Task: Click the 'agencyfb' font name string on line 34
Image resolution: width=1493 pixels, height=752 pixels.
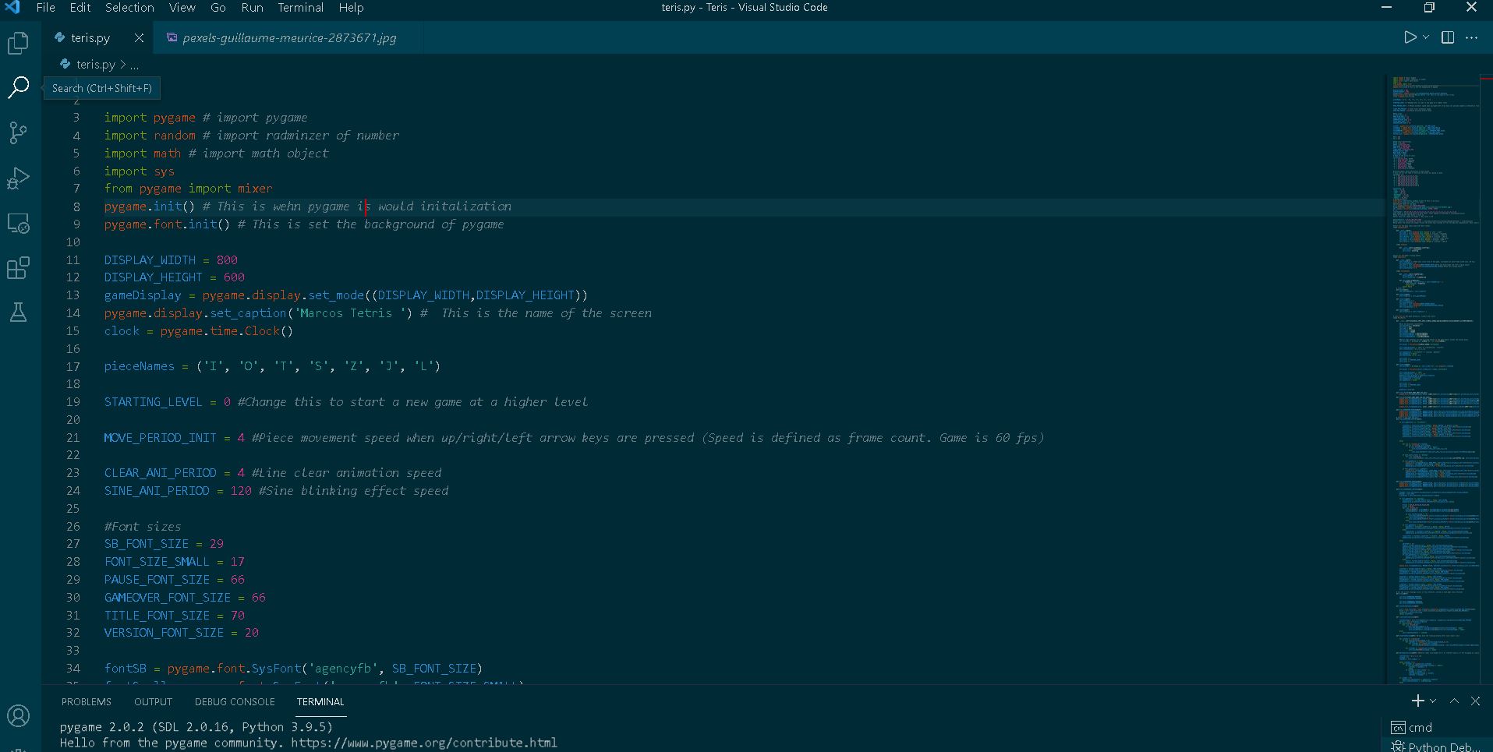Action: point(343,669)
